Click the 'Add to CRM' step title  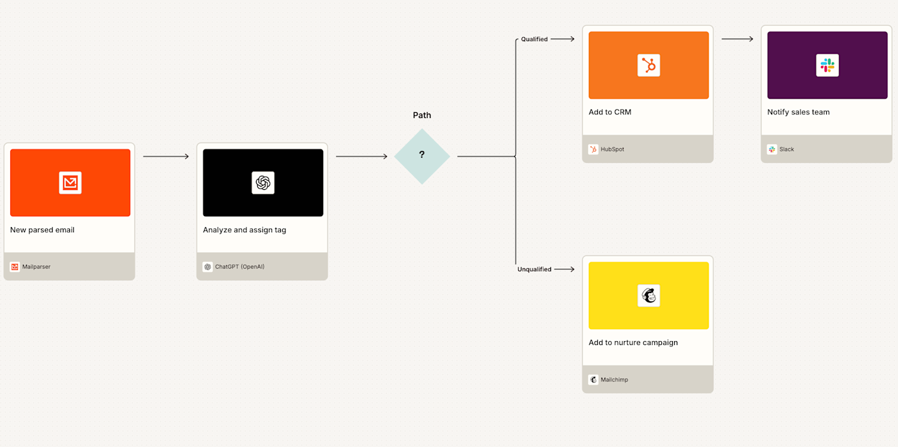pyautogui.click(x=610, y=112)
